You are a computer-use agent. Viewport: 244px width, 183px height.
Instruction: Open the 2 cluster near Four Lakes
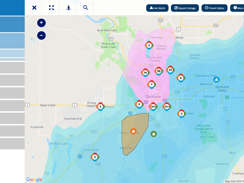(95, 157)
